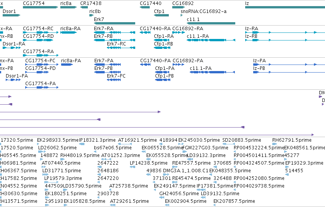Select transcript c11.1-RA

point(211,40)
